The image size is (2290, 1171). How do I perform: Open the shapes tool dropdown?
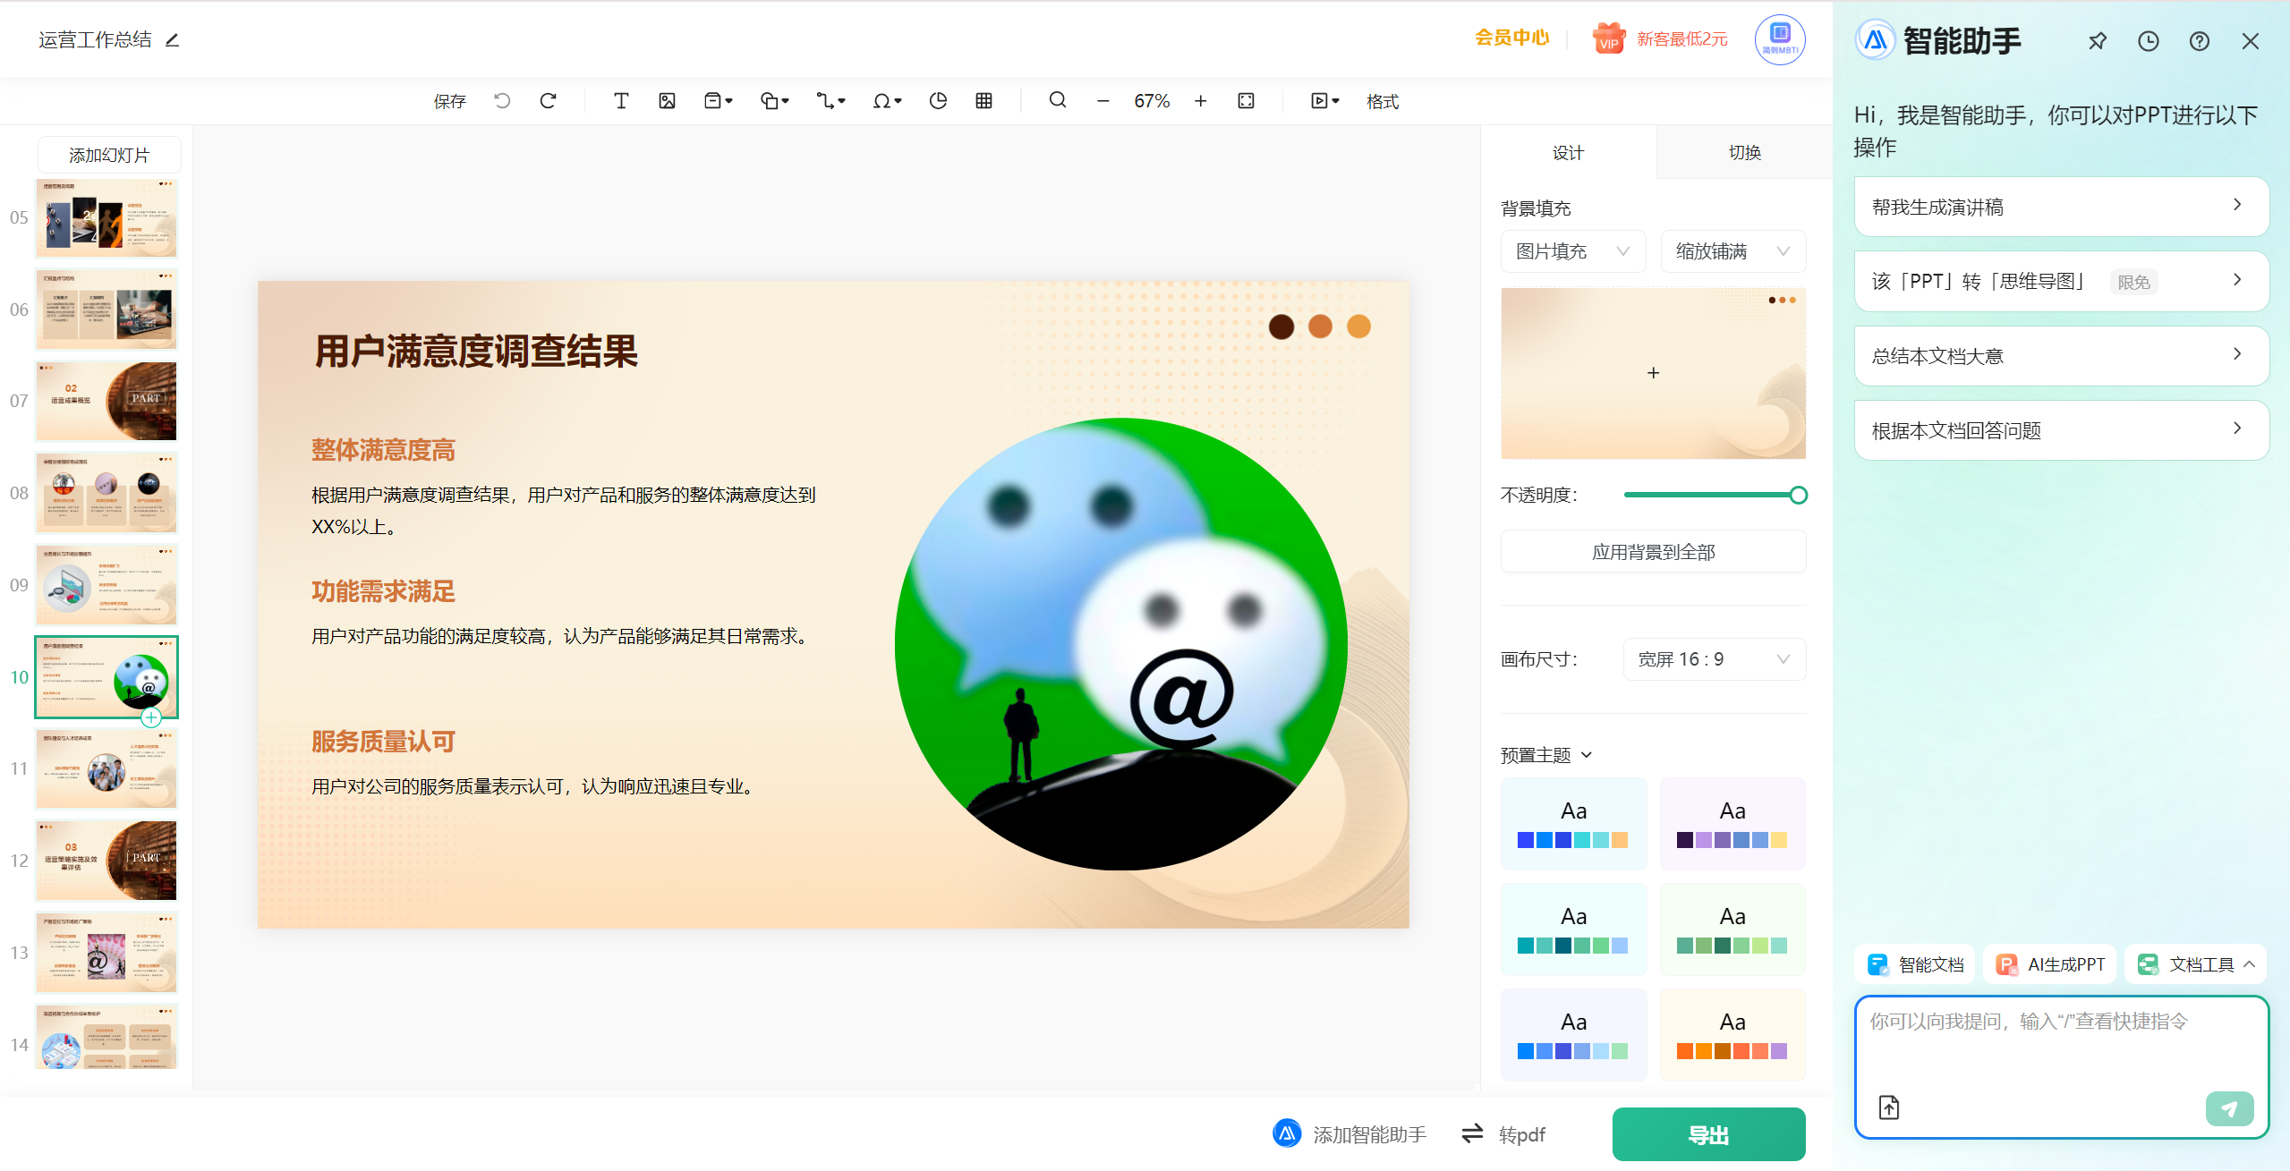click(775, 101)
